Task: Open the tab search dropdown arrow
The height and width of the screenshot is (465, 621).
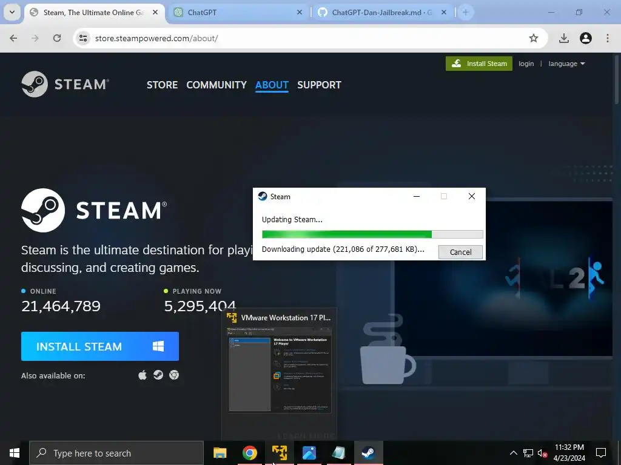Action: (x=12, y=12)
